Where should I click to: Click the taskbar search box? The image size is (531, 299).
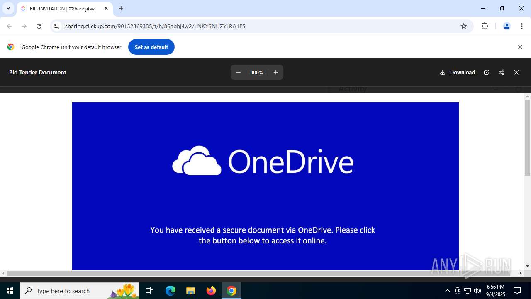point(80,291)
